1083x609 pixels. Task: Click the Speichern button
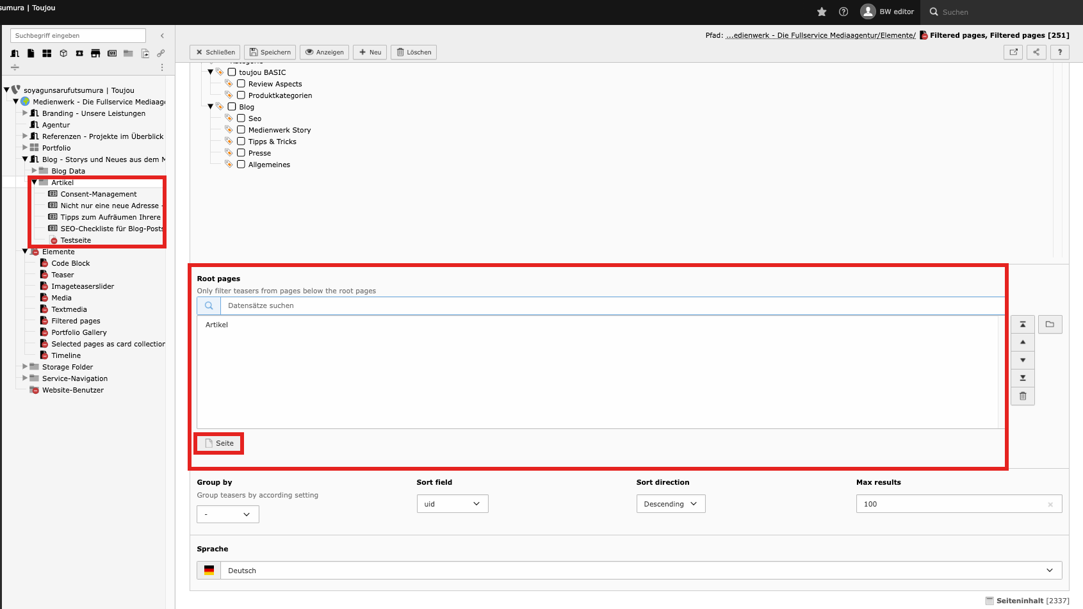(x=270, y=53)
